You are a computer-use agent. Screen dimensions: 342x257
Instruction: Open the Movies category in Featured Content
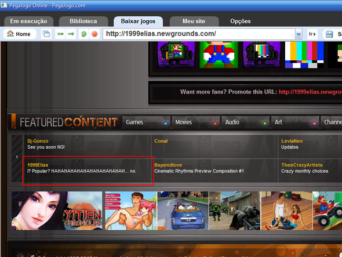pyautogui.click(x=196, y=122)
